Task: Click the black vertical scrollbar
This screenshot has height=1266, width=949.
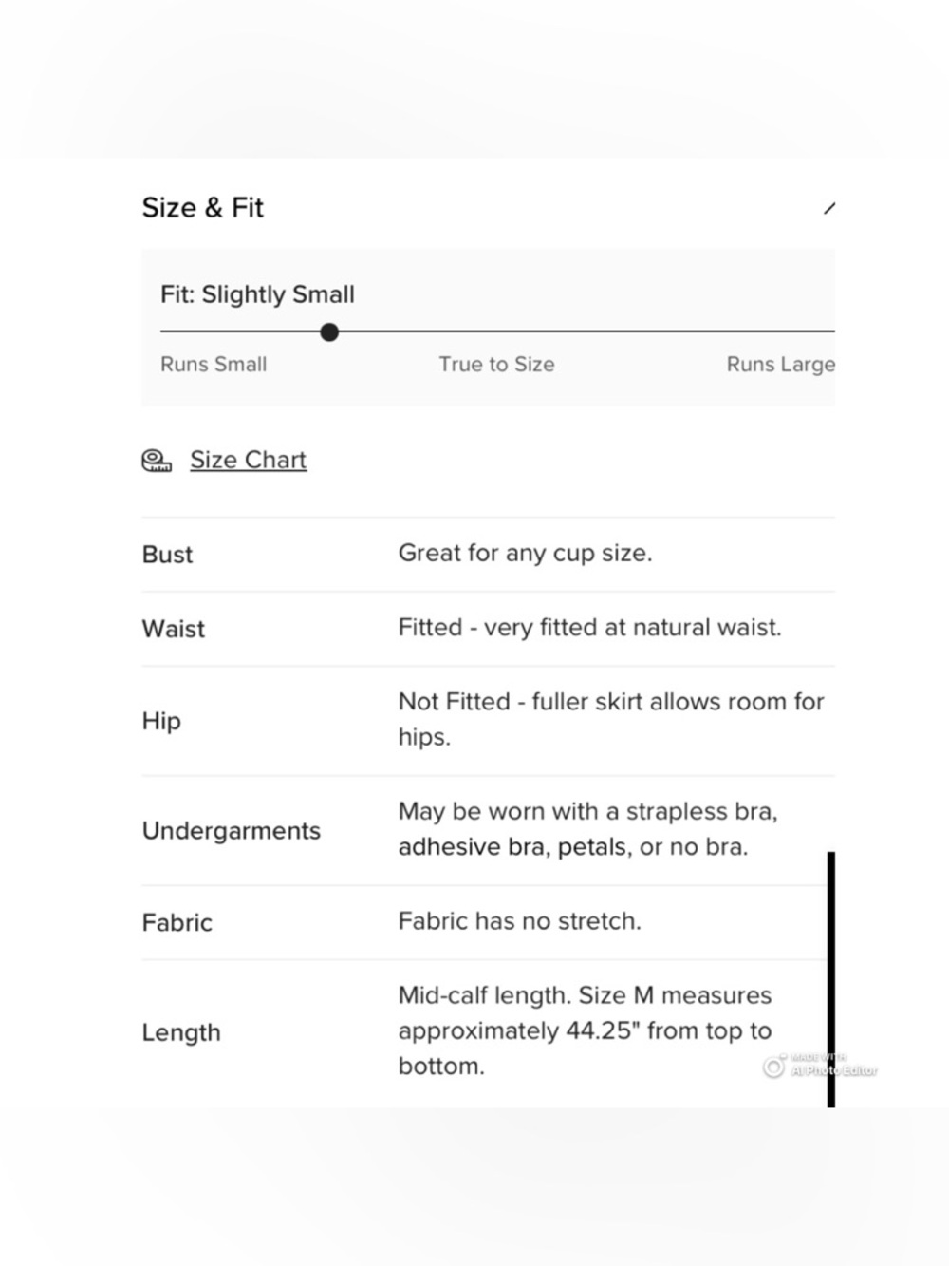Action: [831, 979]
